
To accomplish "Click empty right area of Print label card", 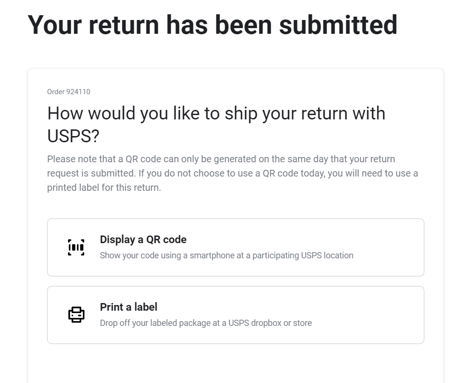I will pyautogui.click(x=370, y=315).
